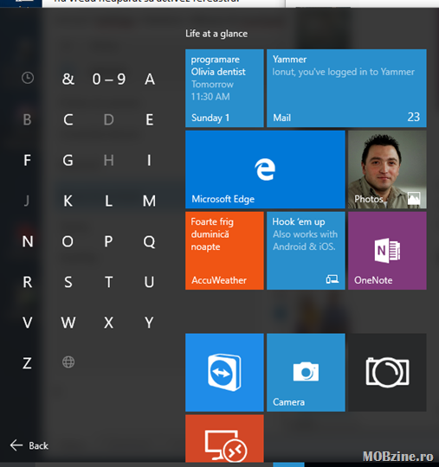
Task: Jump to the ampersand symbol group
Action: pos(68,79)
